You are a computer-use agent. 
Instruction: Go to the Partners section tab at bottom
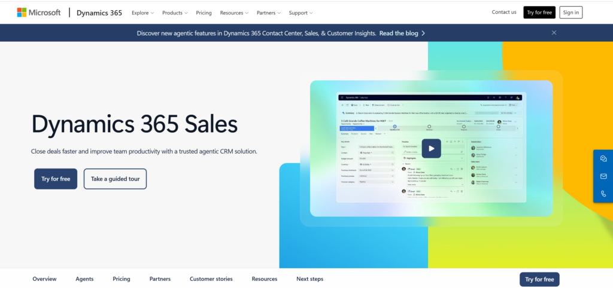[160, 279]
